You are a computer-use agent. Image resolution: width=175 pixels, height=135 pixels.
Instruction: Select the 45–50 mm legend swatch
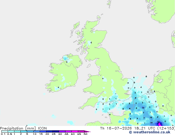[x=81, y=131]
